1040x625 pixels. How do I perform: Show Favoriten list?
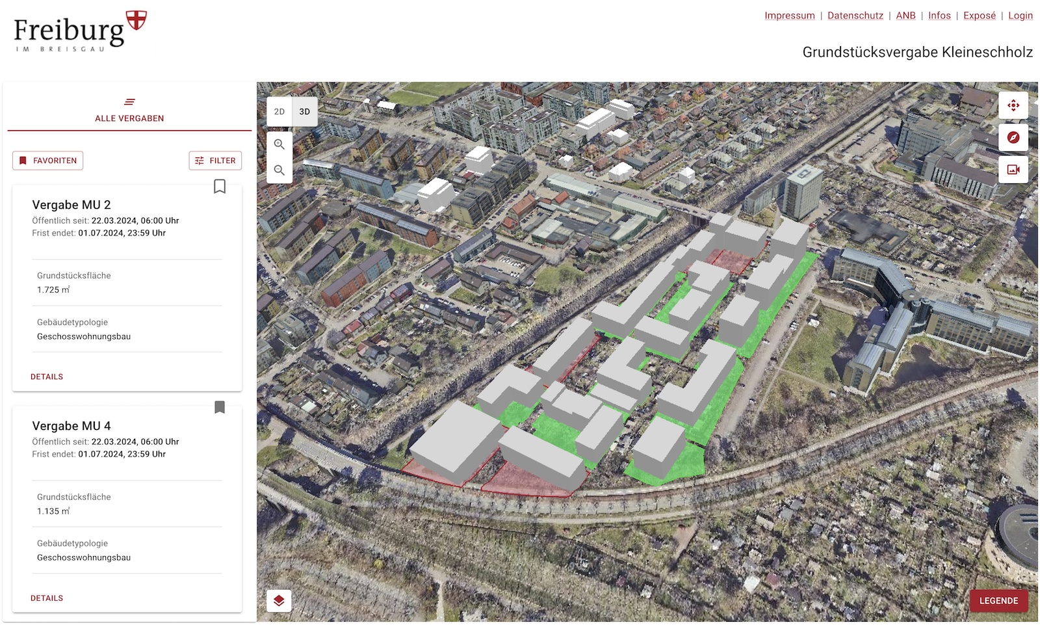pyautogui.click(x=48, y=161)
